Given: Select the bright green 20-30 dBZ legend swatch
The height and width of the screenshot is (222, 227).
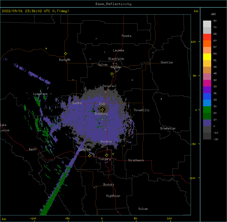Looking at the screenshot, I should (x=207, y=110).
